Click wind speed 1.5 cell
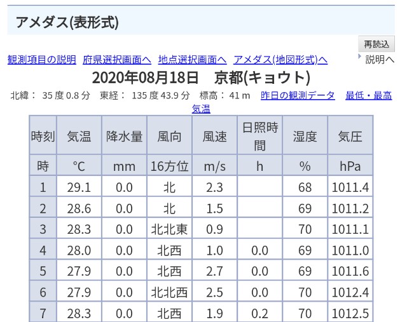This screenshot has width=407, height=322. tap(215, 208)
